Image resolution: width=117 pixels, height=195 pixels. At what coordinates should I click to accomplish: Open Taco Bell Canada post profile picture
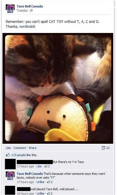tap(10, 9)
